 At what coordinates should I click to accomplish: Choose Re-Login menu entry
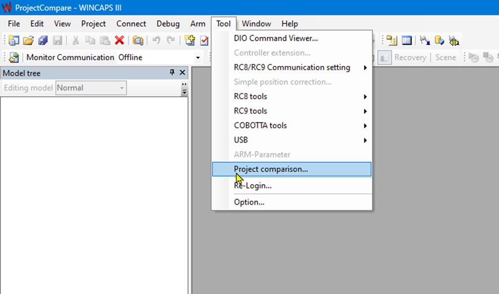(x=292, y=186)
